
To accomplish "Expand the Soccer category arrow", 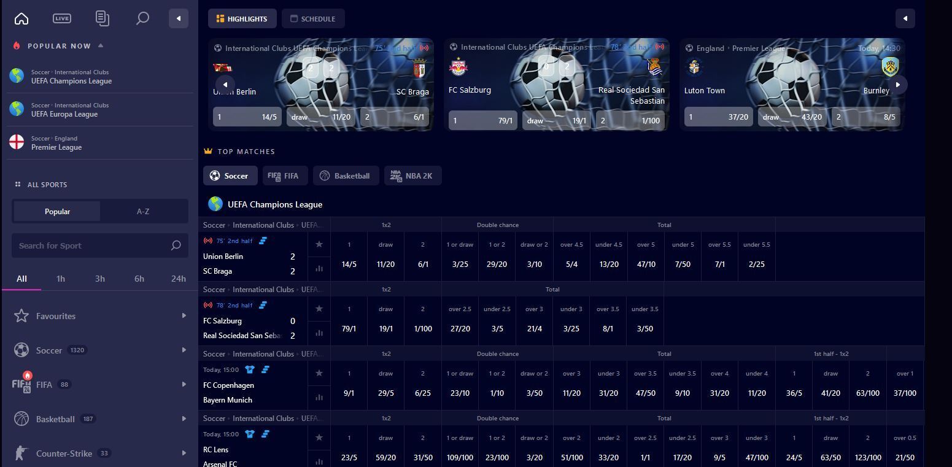I will coord(184,350).
